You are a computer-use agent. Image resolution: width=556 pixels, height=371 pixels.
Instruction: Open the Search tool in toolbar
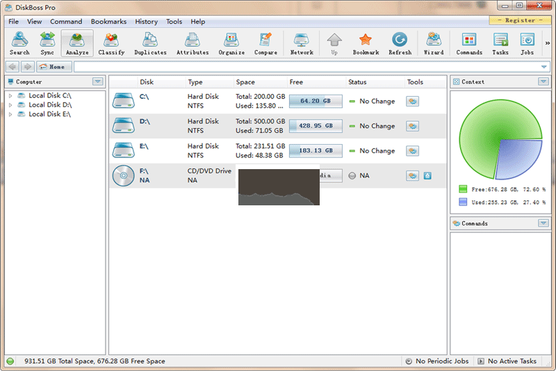click(19, 43)
